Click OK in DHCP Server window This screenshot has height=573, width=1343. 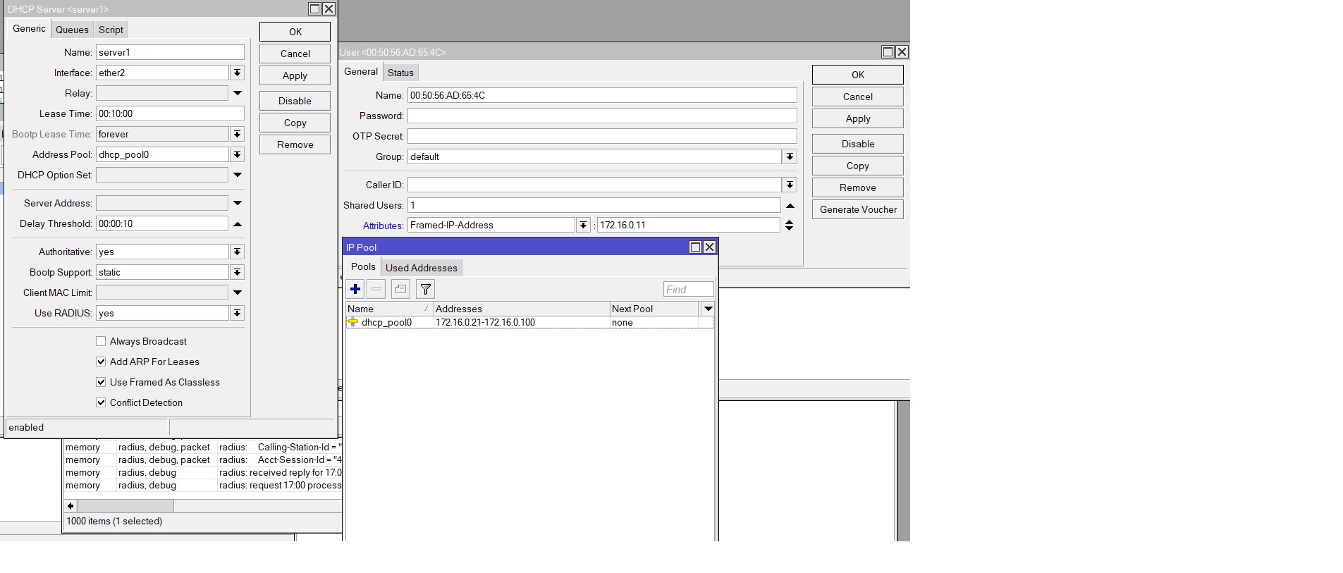click(x=295, y=32)
